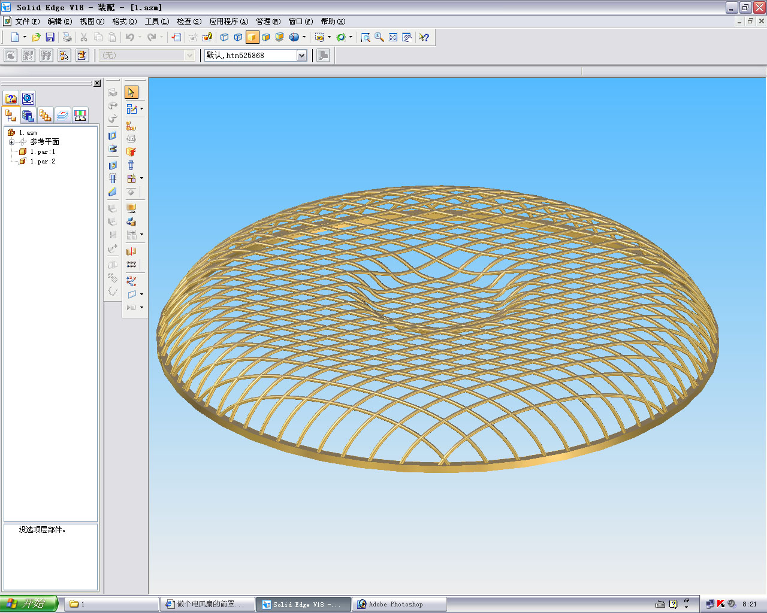Open the sharpen view dropdown arrow
The height and width of the screenshot is (613, 767).
tap(304, 37)
